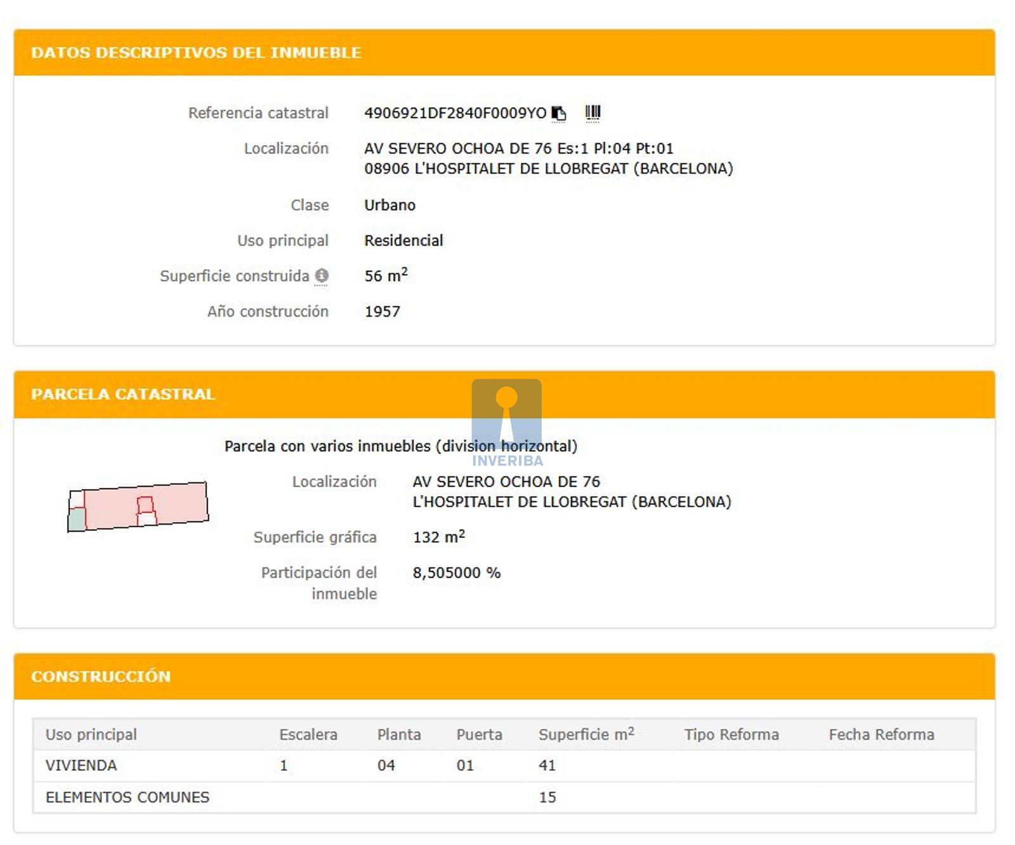Click info icon next to Superficie construida
The width and height of the screenshot is (1015, 845).
322,276
